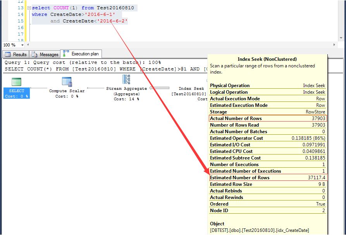
Task: Click the Index Seek operator label
Action: click(x=191, y=88)
